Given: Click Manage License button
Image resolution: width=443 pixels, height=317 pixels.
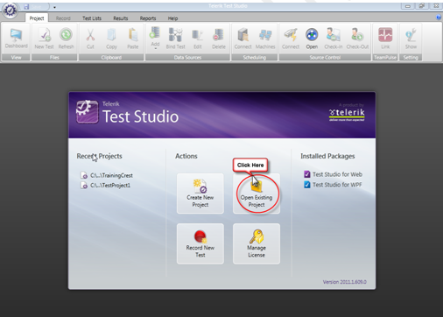Looking at the screenshot, I should (257, 243).
